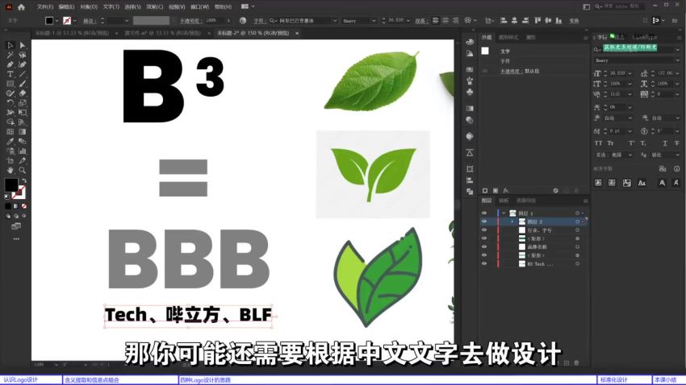Toggle visibility of the B3 Tech layer
Viewport: 686px width, 385px height.
(x=484, y=263)
